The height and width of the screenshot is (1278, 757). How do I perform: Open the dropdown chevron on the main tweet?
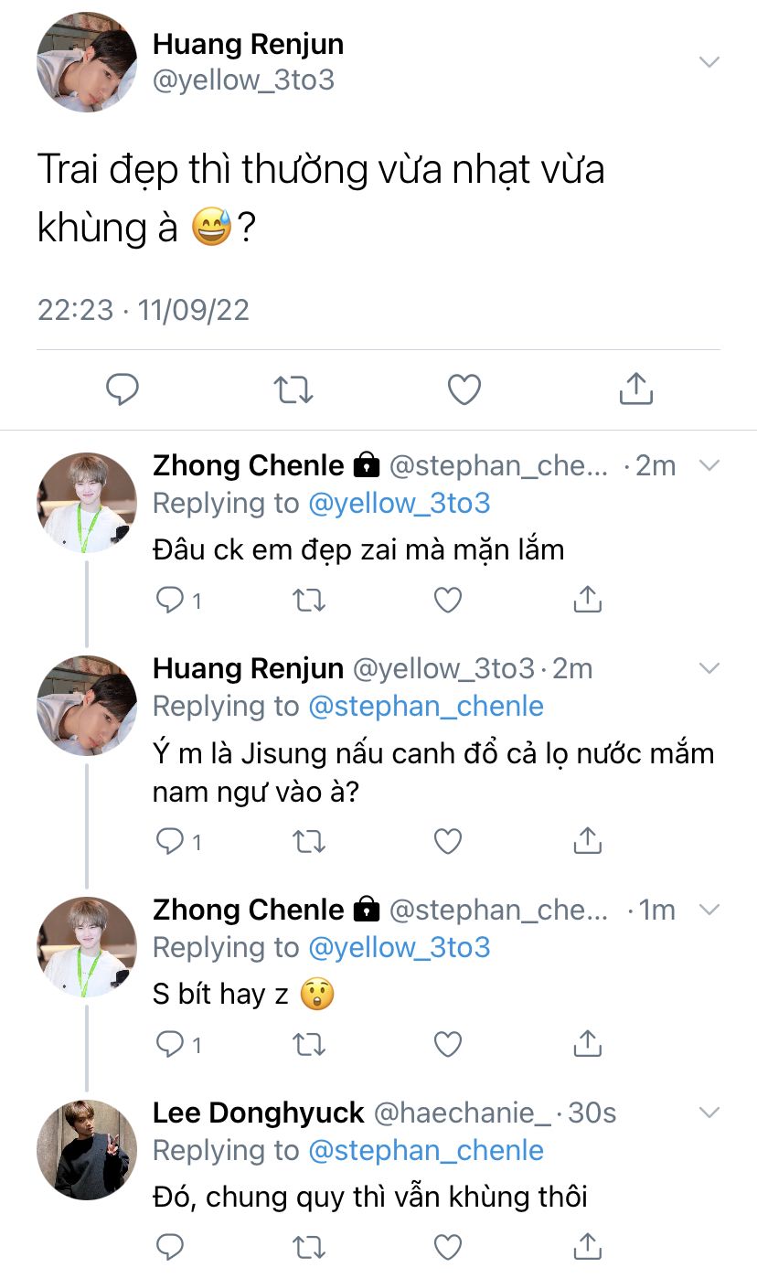pos(709,62)
